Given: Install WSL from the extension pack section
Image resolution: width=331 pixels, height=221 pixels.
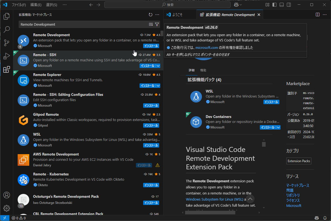Looking at the screenshot, I should point(271,102).
